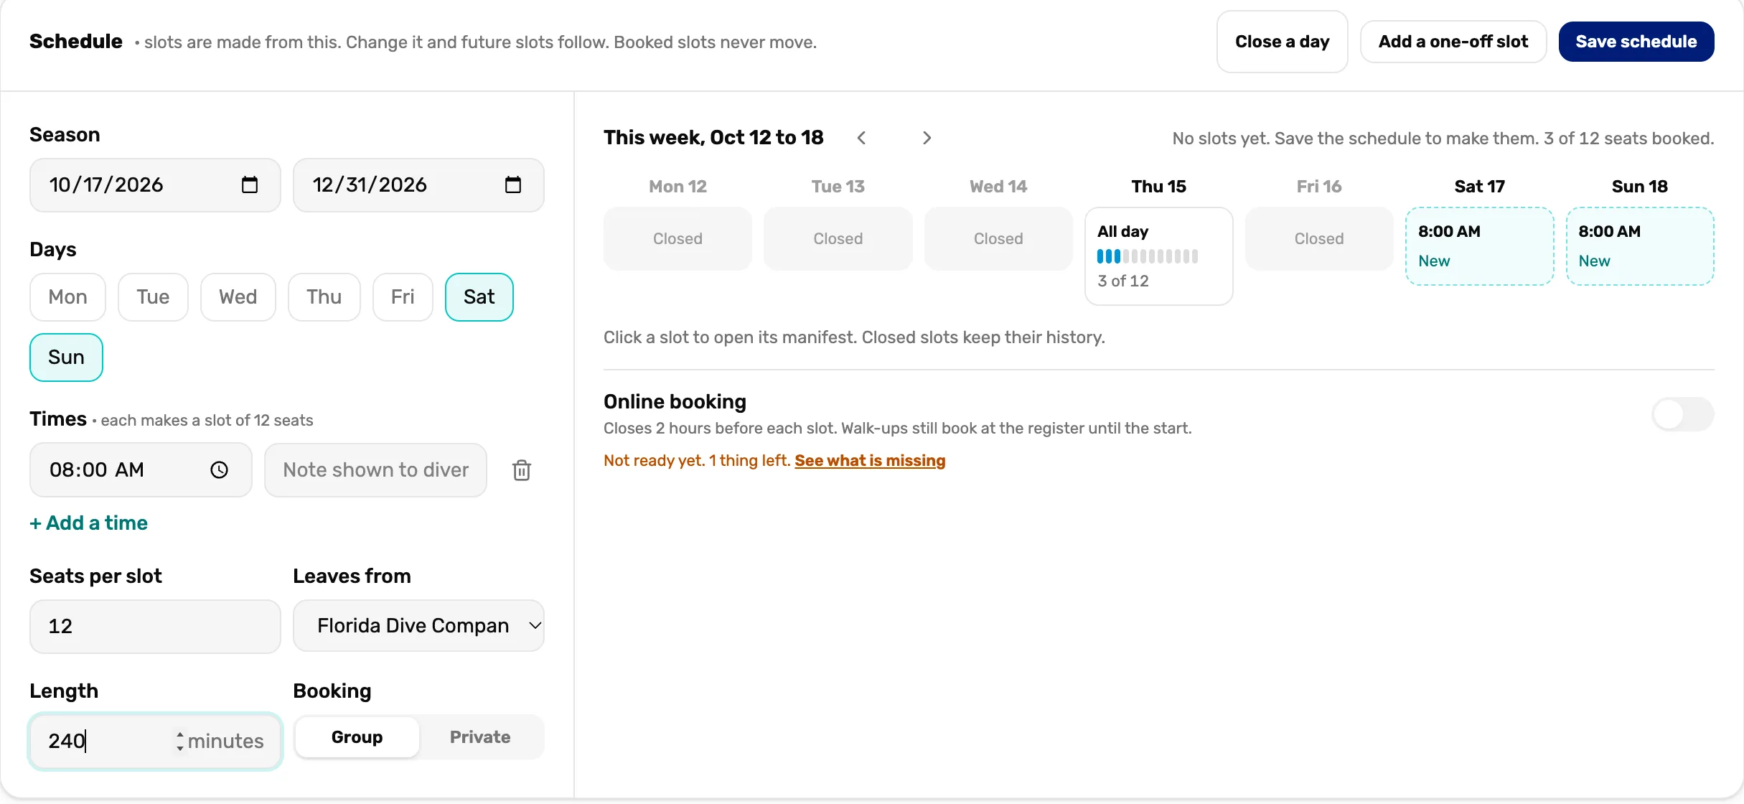Delete the 08:00 AM time with the trash icon

[x=522, y=470]
